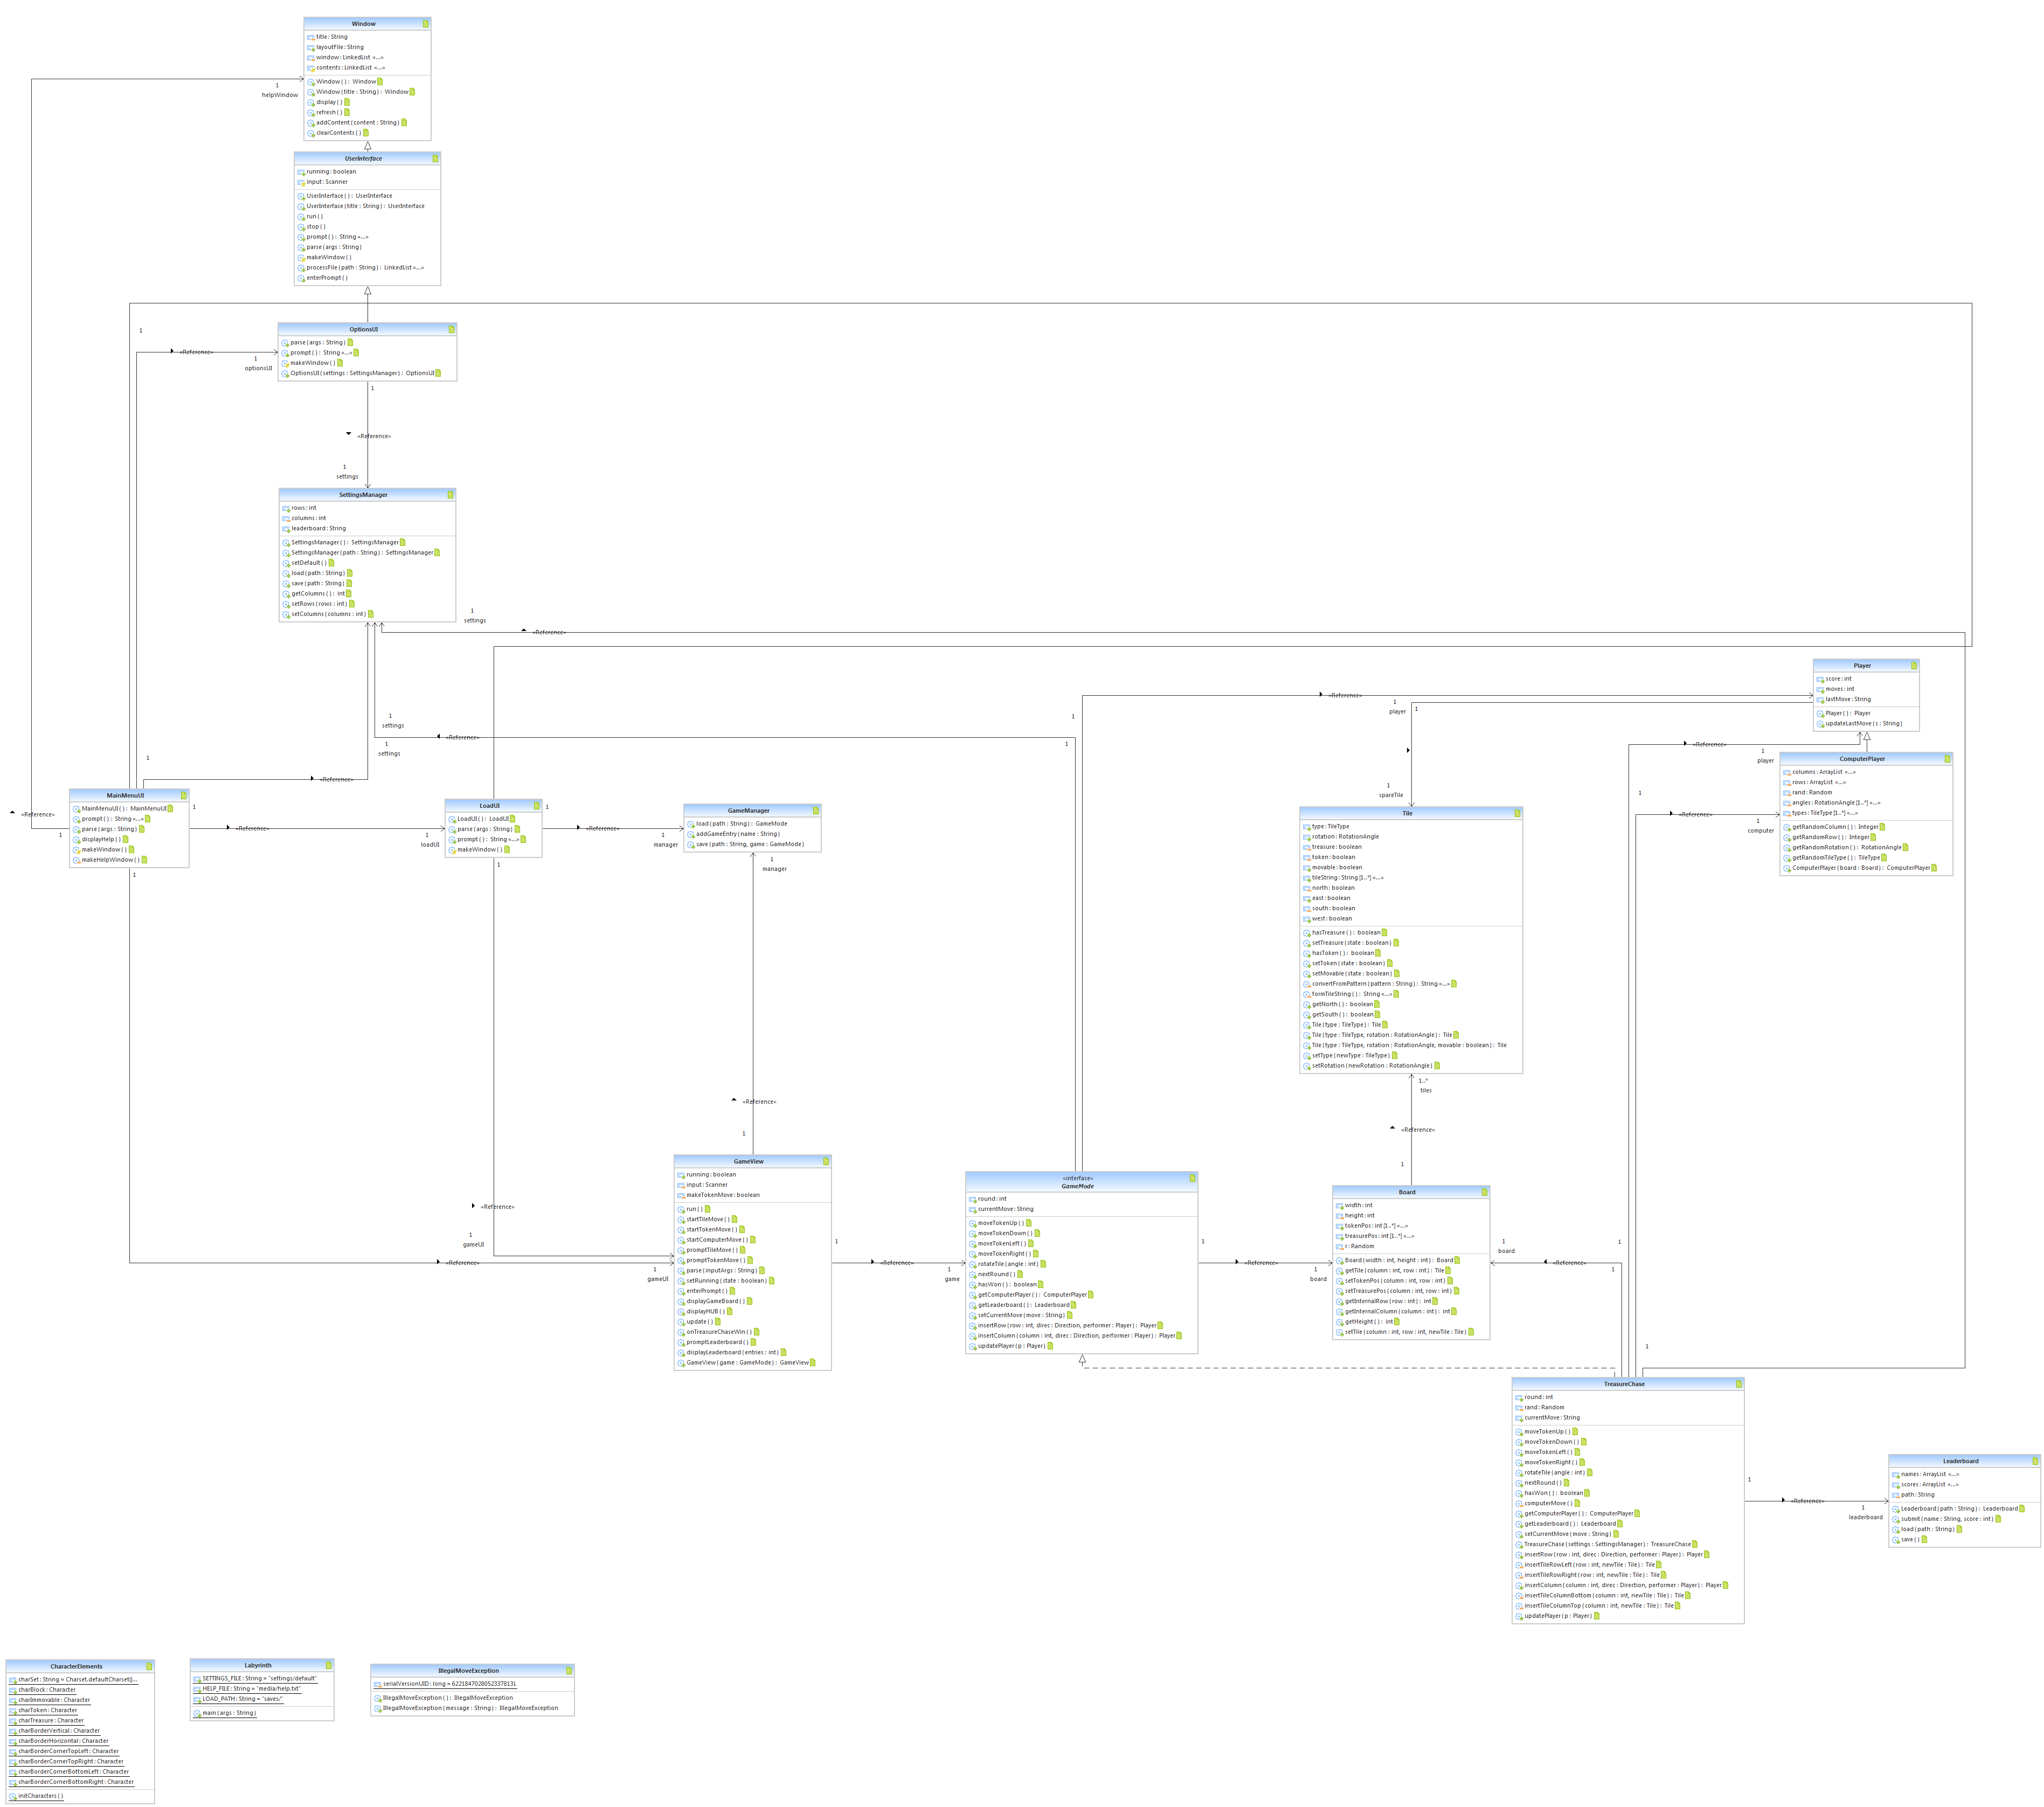Click the 'loadUI' association role label
The height and width of the screenshot is (1807, 2044).
pos(430,844)
